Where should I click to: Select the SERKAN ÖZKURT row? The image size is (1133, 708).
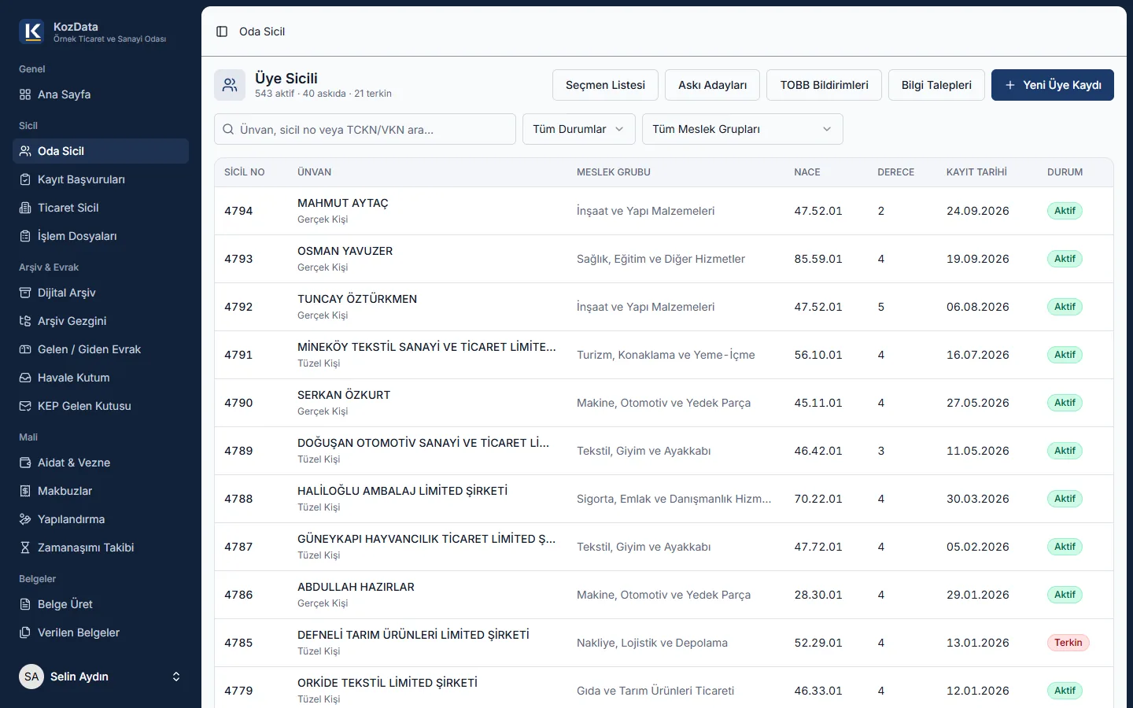[x=664, y=403]
